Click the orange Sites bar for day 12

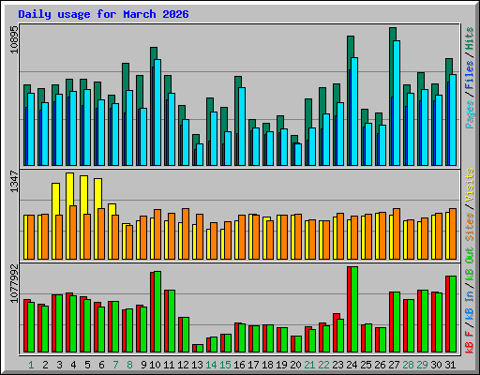(x=186, y=233)
